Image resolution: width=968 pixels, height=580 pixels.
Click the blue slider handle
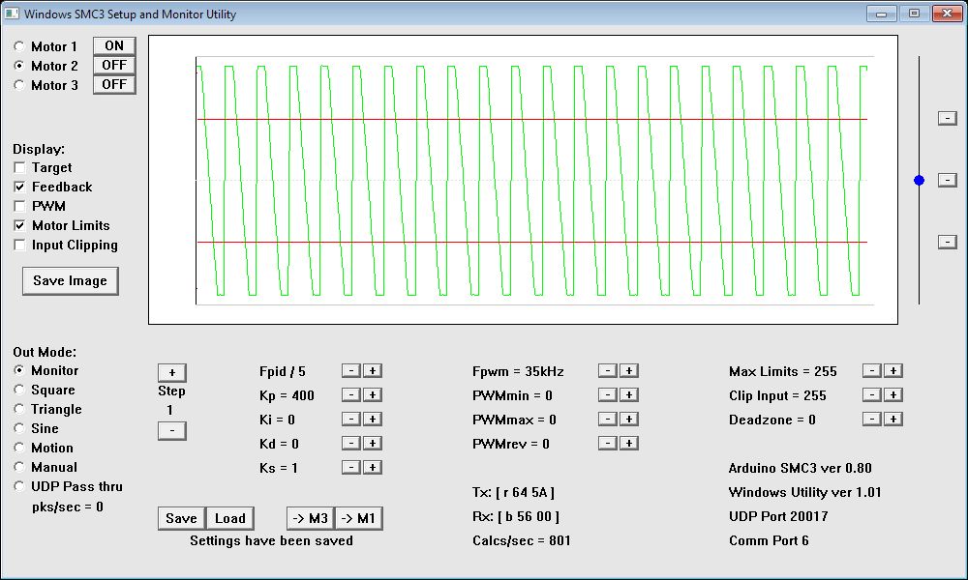919,180
